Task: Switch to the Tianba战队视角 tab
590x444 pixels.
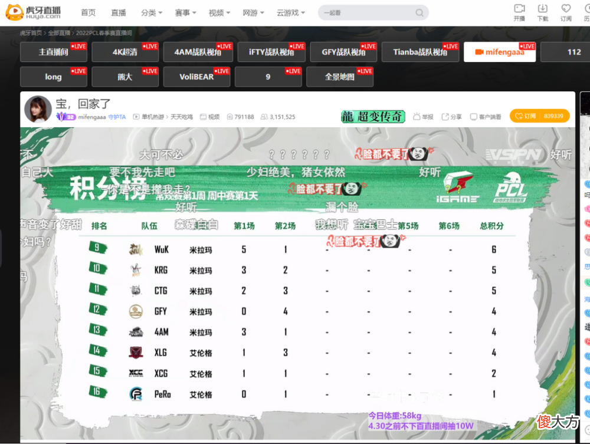Action: coord(420,52)
